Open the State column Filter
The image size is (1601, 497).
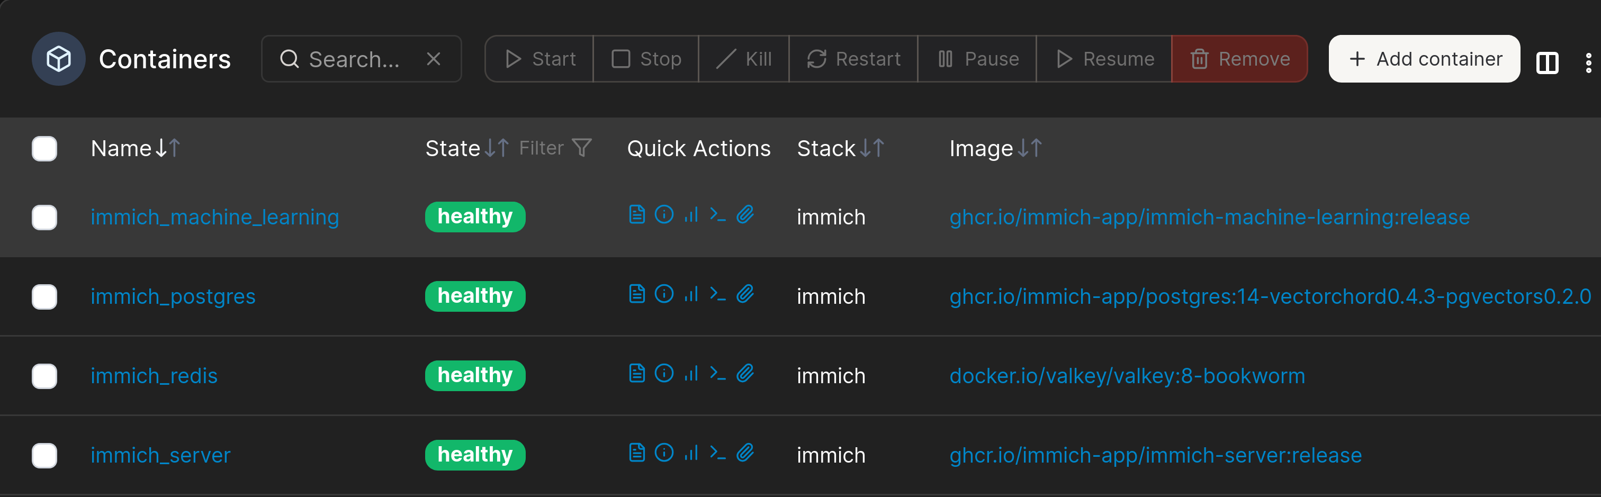(x=555, y=148)
